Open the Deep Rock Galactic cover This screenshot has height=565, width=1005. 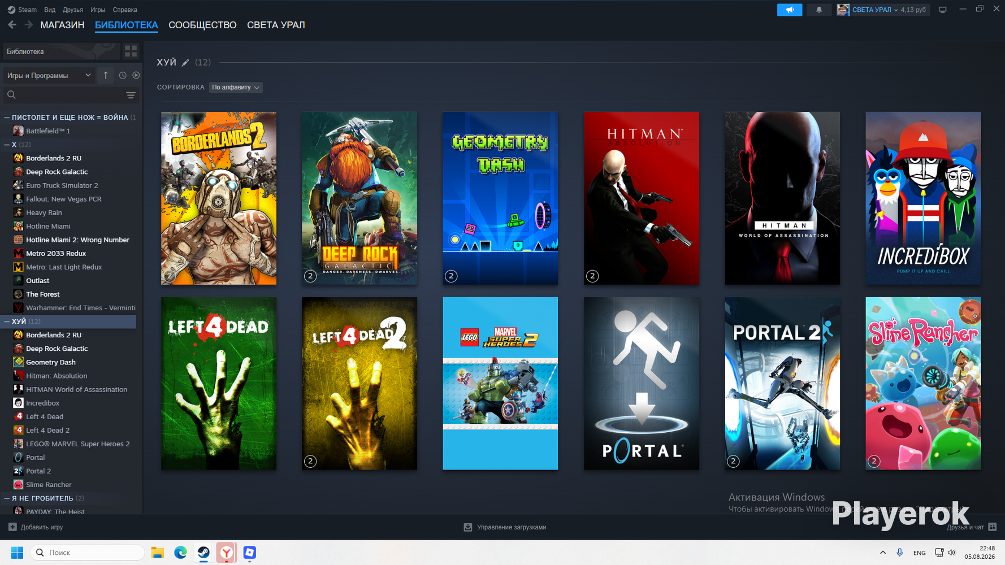pos(359,198)
